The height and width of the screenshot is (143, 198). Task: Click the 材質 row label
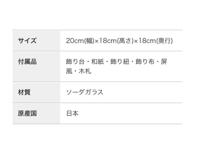point(24,92)
